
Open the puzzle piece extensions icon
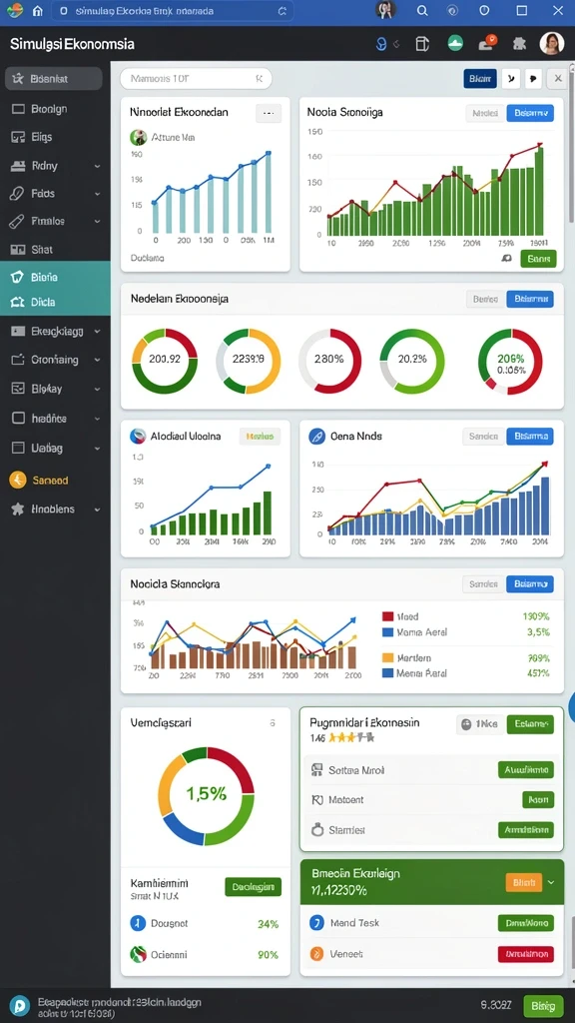[x=519, y=44]
